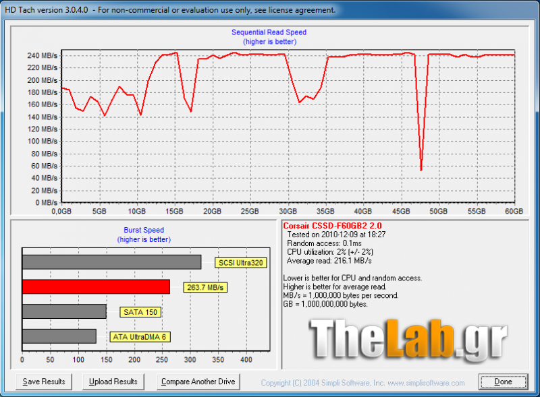Select the red burst speed bar
540x397 pixels.
(96, 287)
